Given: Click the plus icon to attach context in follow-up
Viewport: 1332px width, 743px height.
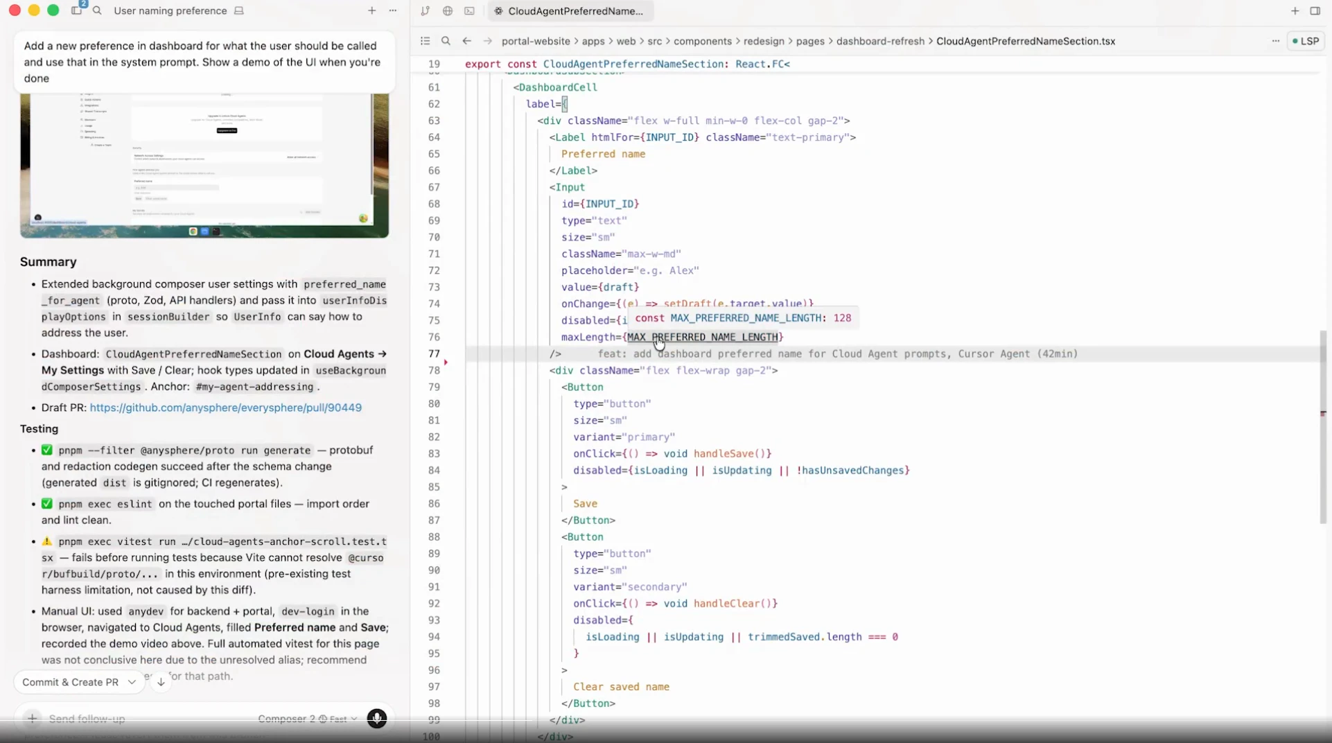Looking at the screenshot, I should [x=32, y=718].
